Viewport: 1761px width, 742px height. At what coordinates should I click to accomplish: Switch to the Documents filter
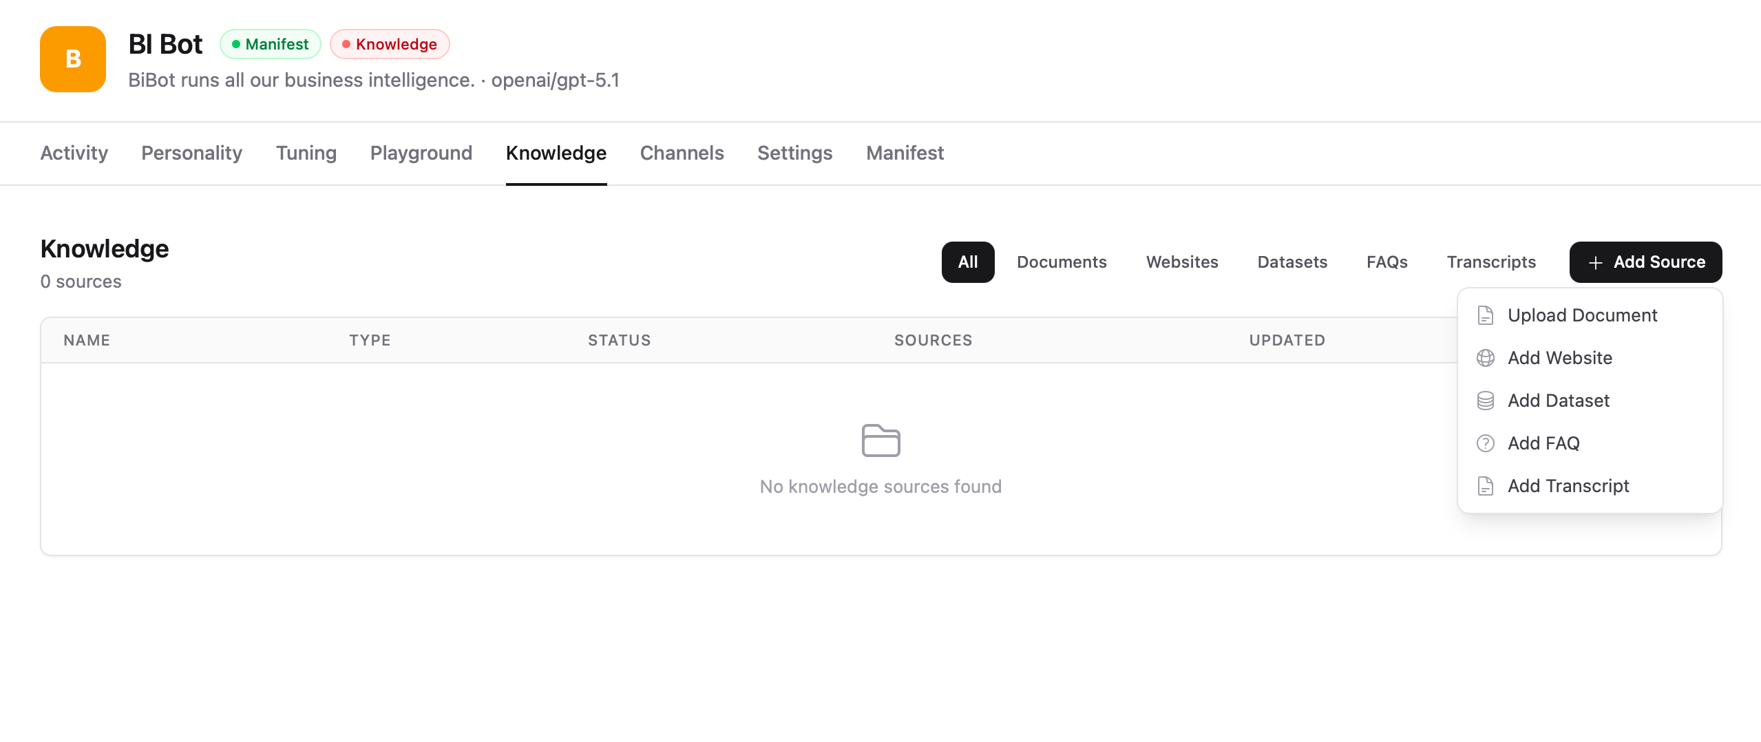(x=1061, y=262)
